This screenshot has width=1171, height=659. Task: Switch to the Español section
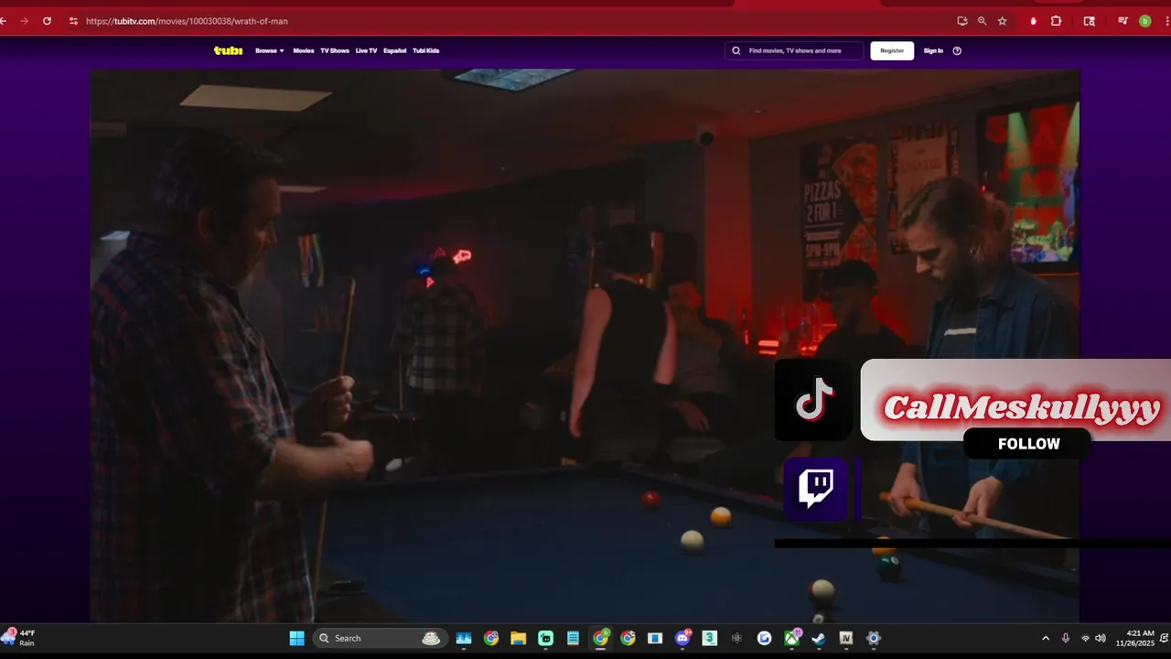click(x=394, y=50)
